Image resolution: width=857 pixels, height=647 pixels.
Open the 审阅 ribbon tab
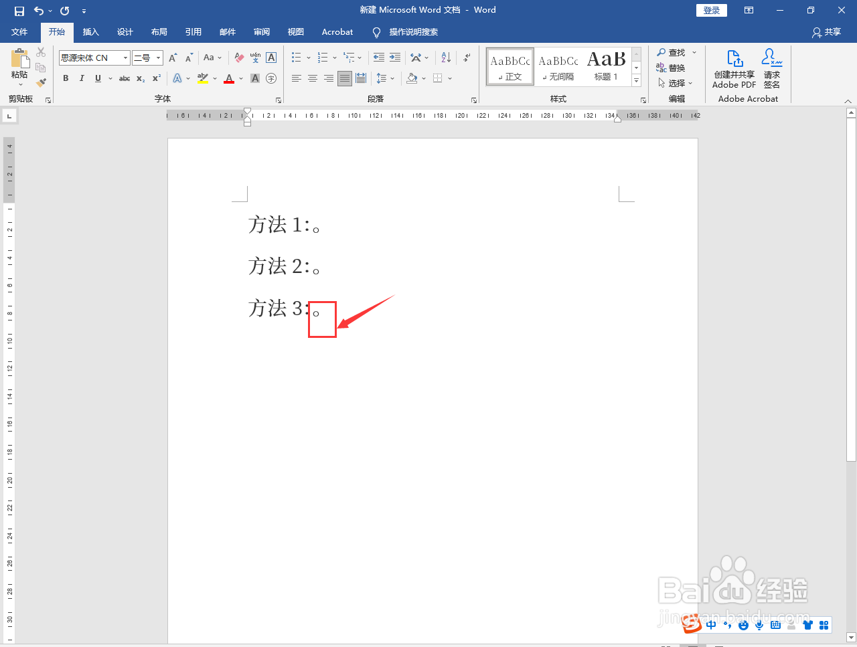coord(261,31)
